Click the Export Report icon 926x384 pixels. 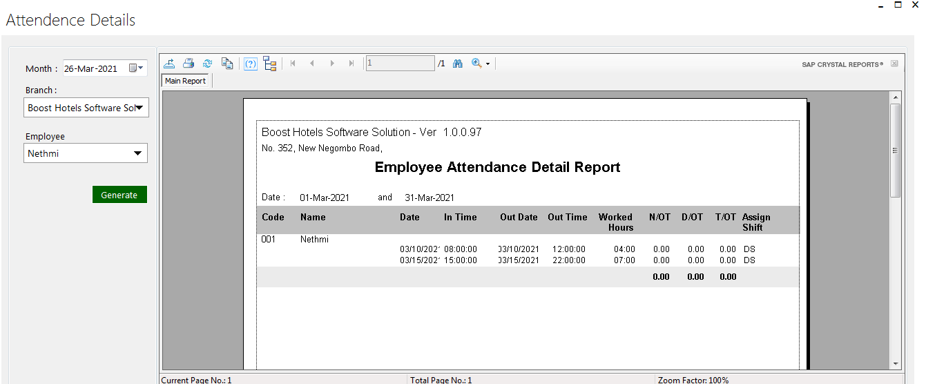[x=169, y=64]
